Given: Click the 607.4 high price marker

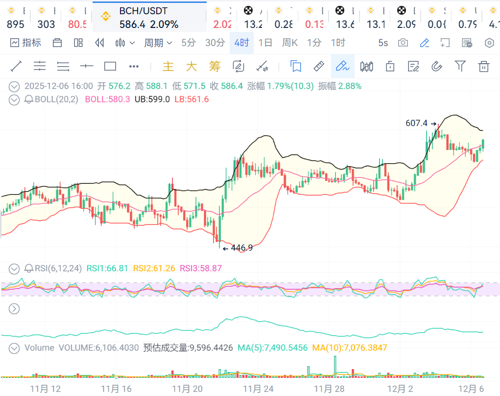Looking at the screenshot, I should click(417, 123).
